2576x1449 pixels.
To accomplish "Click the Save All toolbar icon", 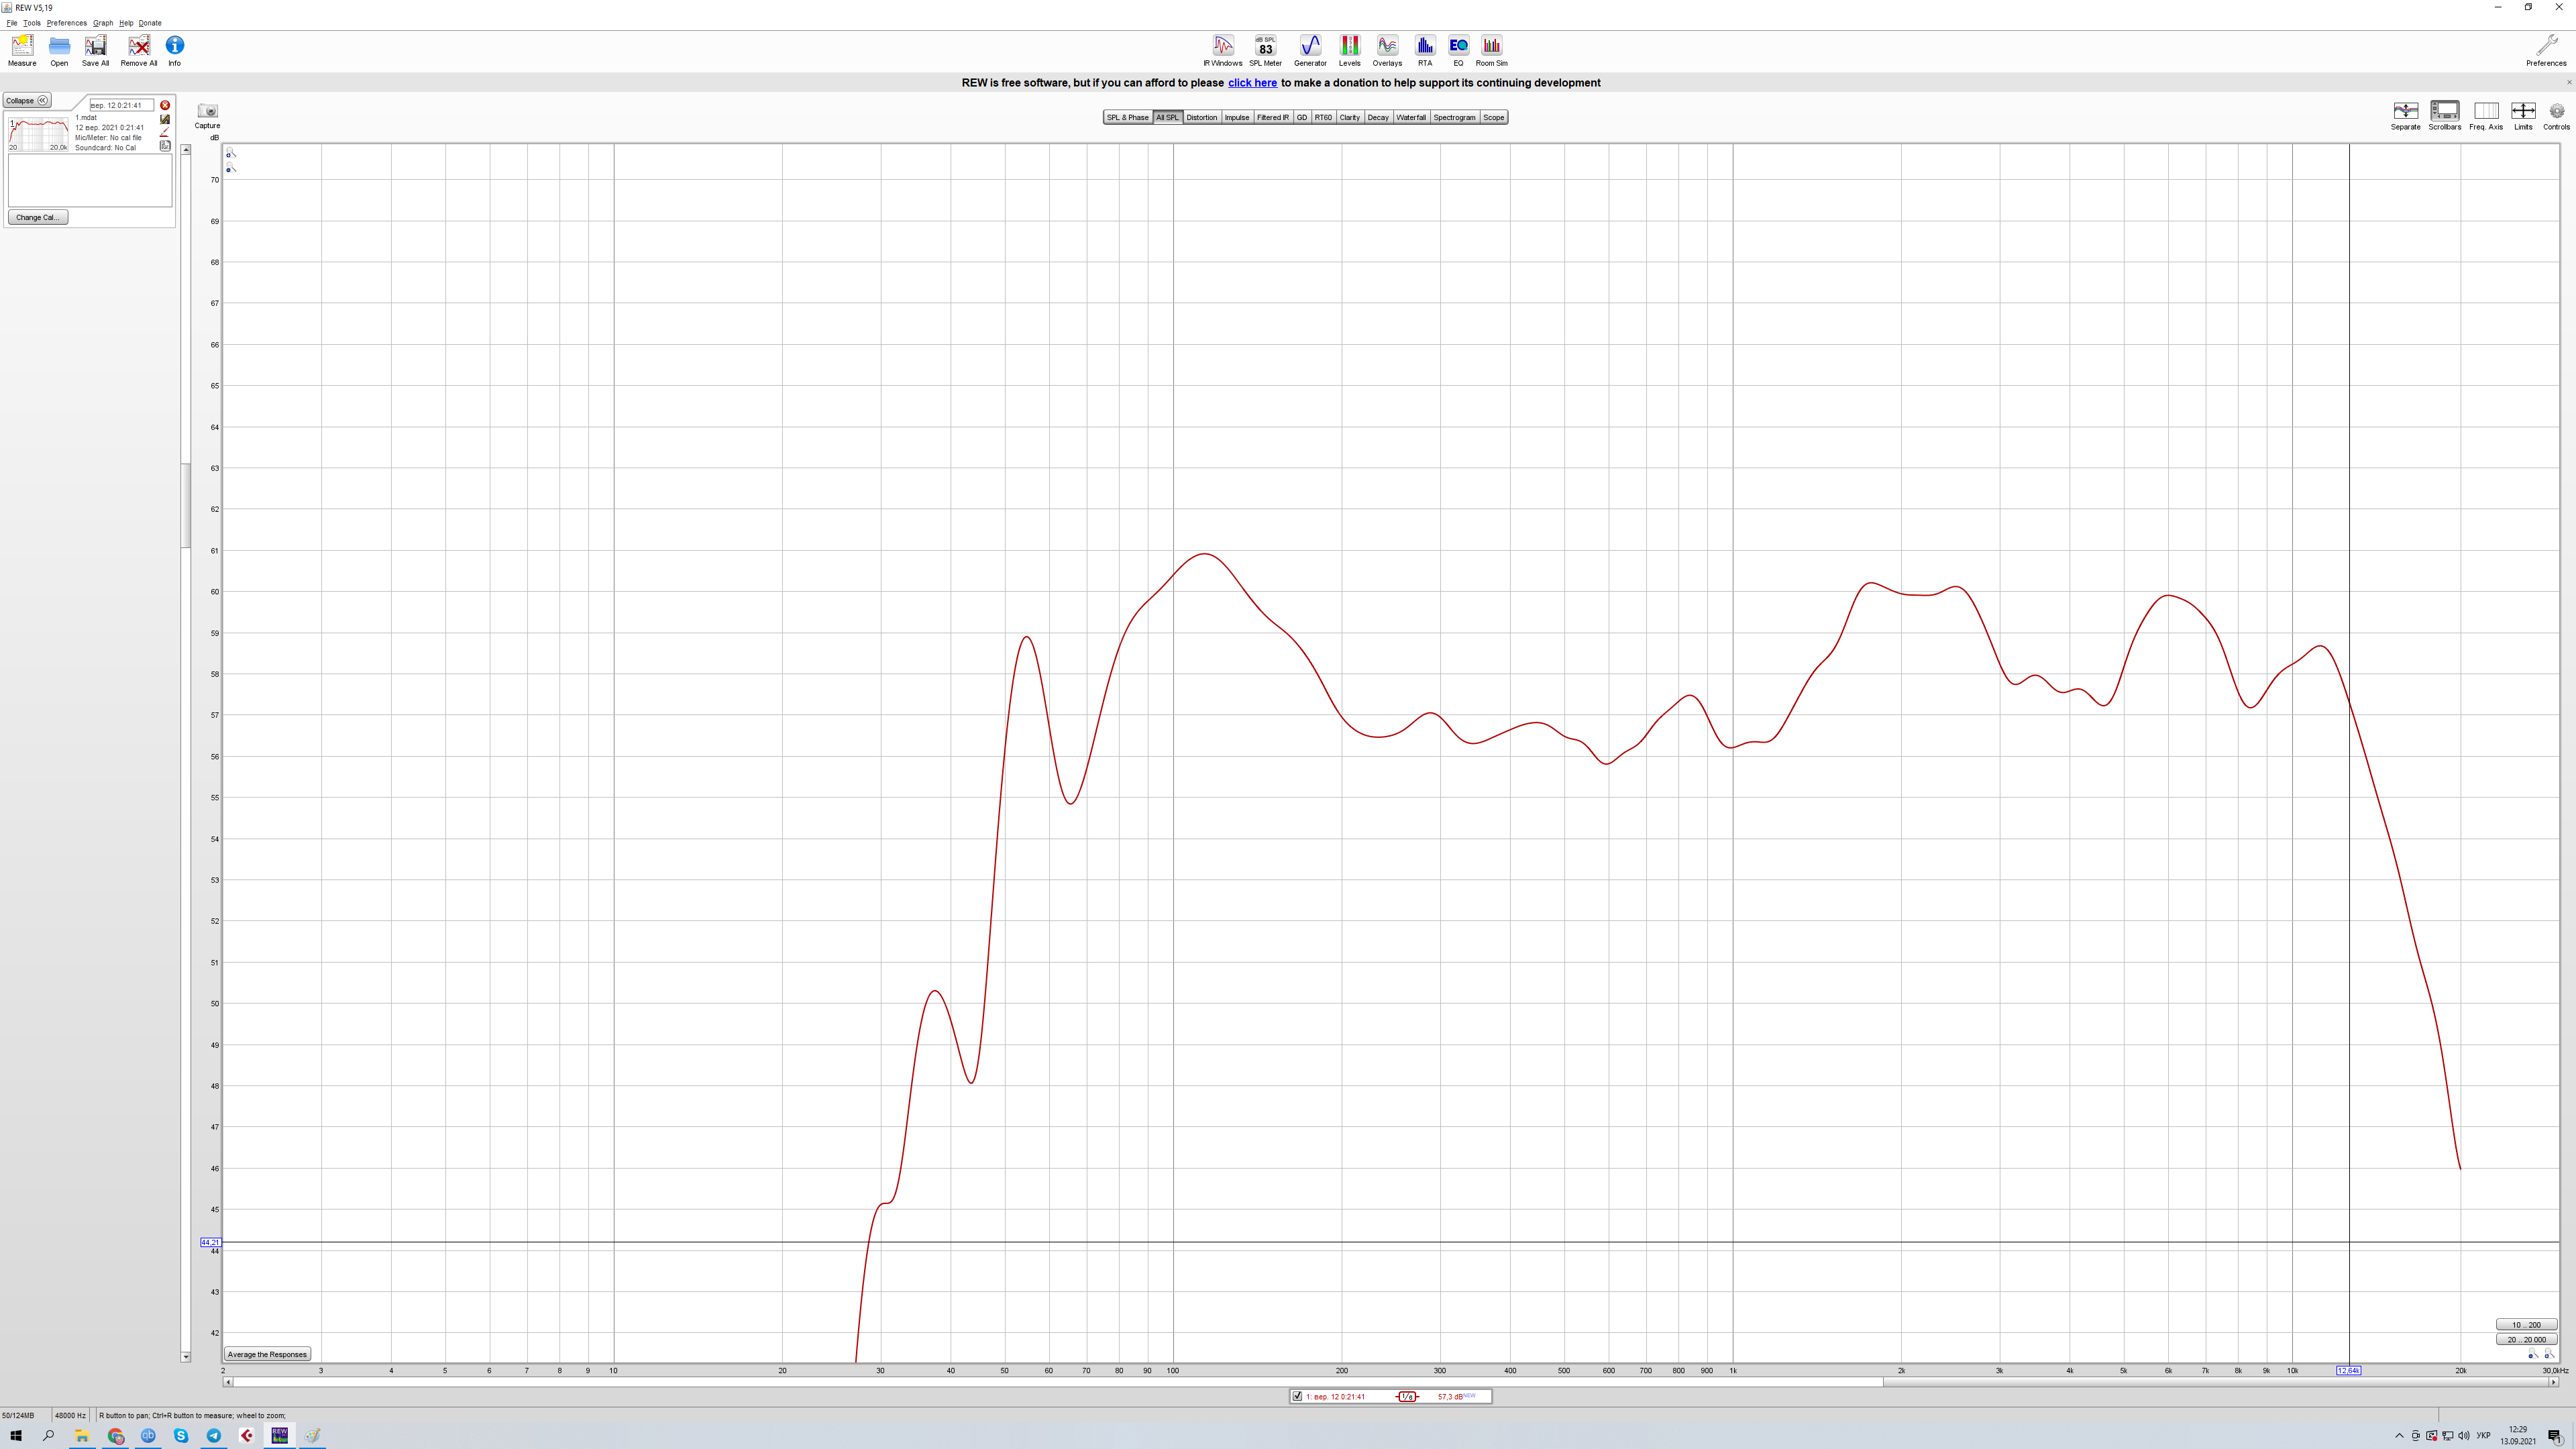I will pos(95,50).
